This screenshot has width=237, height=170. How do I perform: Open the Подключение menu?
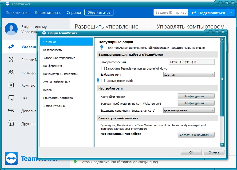pos(18,13)
